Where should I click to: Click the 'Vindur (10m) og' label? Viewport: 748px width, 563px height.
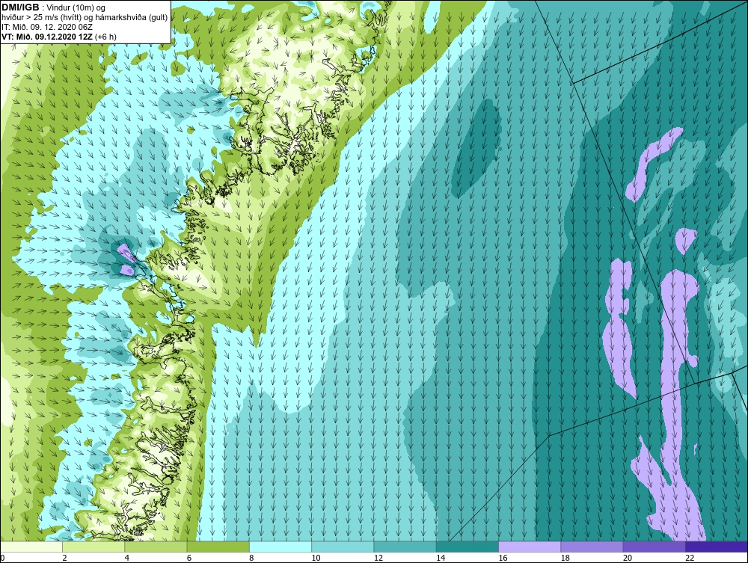pyautogui.click(x=77, y=7)
